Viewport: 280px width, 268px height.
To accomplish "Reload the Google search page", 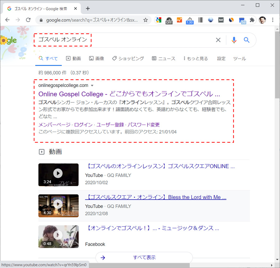I will (28, 20).
